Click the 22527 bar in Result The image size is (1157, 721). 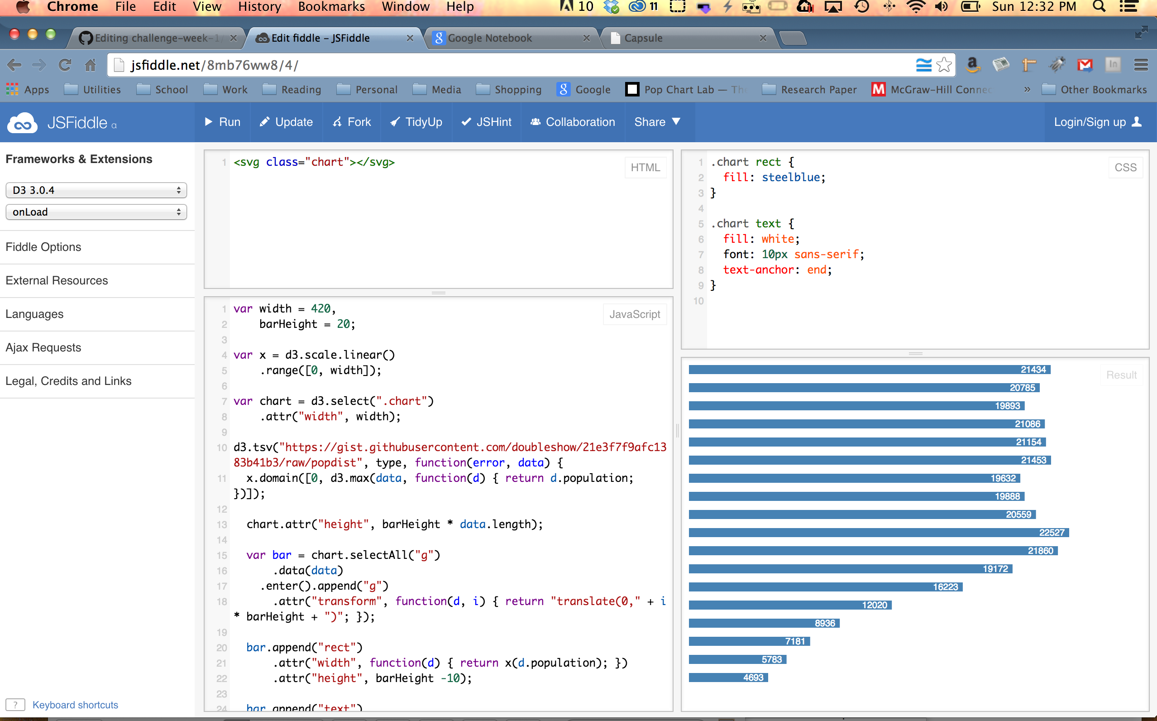point(879,533)
